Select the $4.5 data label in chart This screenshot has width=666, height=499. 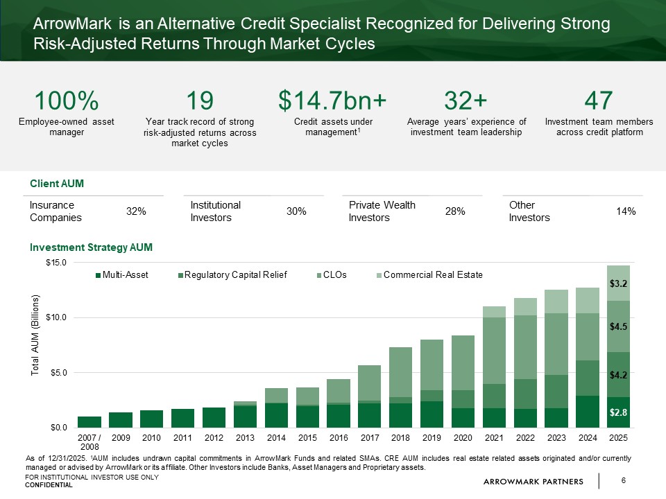point(619,326)
